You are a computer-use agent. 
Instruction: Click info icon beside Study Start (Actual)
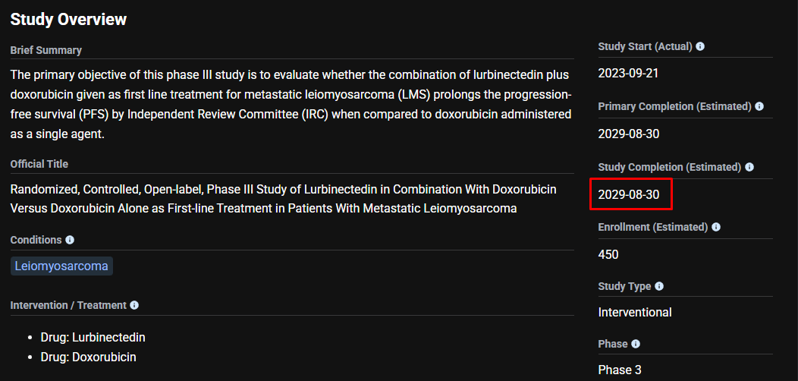pos(700,46)
